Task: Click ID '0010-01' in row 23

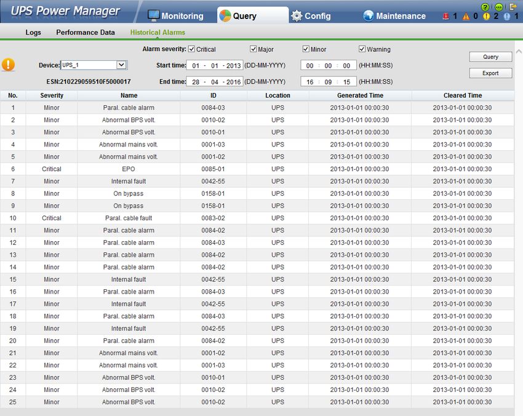Action: tap(213, 378)
